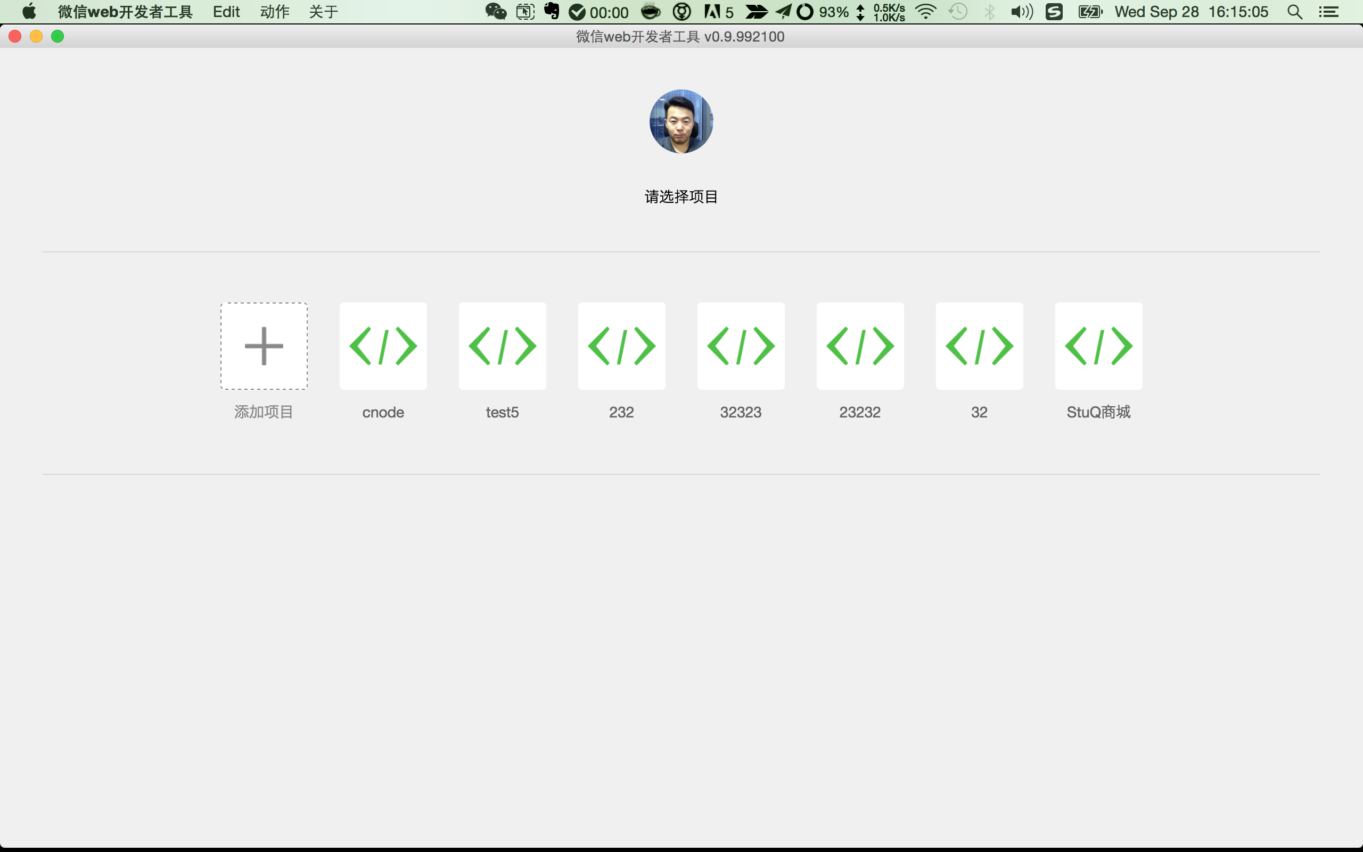Viewport: 1363px width, 852px height.
Task: Click the Evernote elephant menu bar icon
Action: click(x=552, y=11)
